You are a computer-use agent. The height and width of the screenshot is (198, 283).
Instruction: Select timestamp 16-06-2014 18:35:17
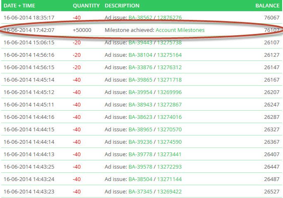pyautogui.click(x=29, y=17)
